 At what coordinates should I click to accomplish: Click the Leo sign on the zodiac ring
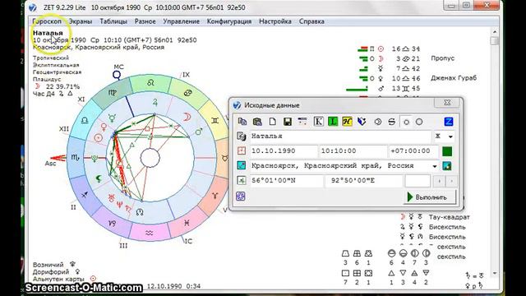click(x=150, y=82)
